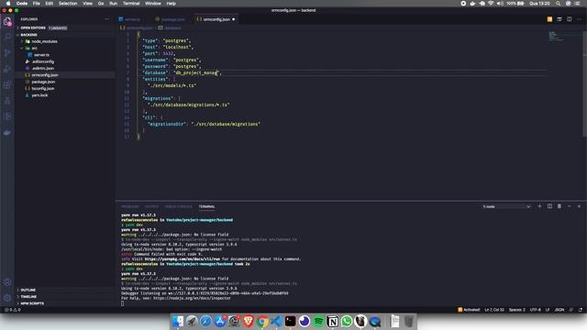The width and height of the screenshot is (587, 330).
Task: Split the editor to the right
Action: point(569,19)
